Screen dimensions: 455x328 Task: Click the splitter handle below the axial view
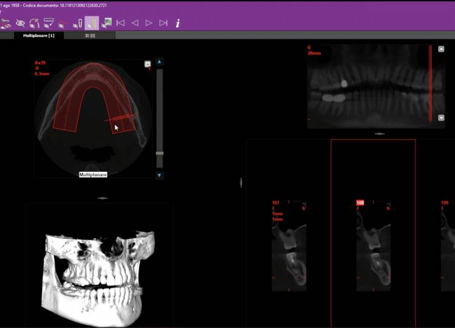103,198
